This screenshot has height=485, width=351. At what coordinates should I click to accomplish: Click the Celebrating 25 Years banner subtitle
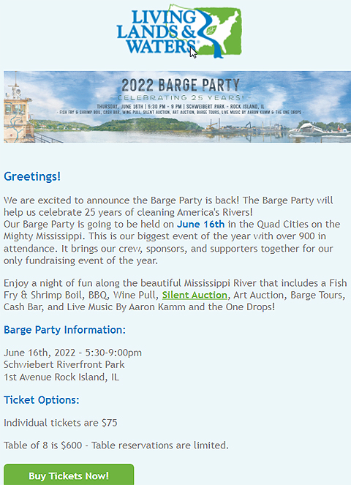coord(181,98)
